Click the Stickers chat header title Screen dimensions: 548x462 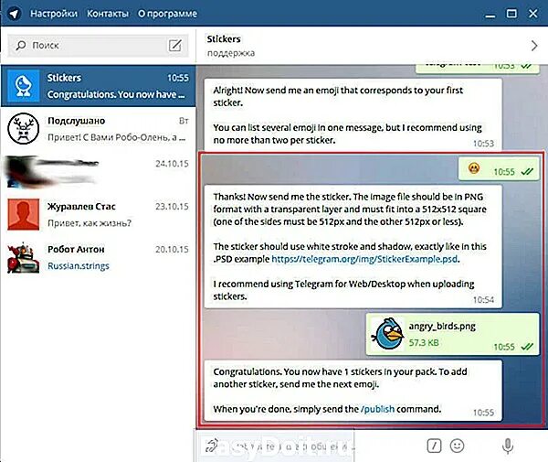coord(224,38)
